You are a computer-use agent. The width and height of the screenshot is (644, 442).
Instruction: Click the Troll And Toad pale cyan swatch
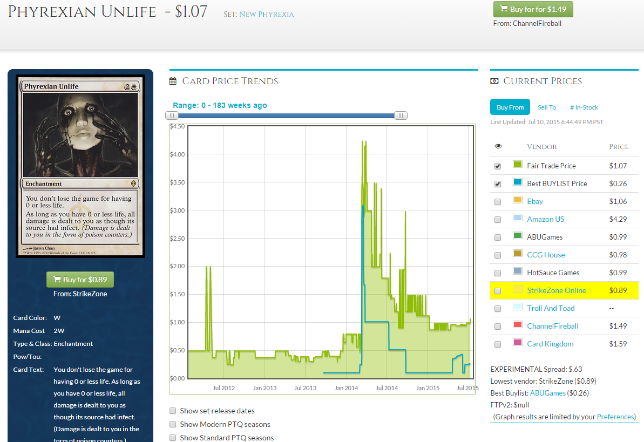[518, 307]
